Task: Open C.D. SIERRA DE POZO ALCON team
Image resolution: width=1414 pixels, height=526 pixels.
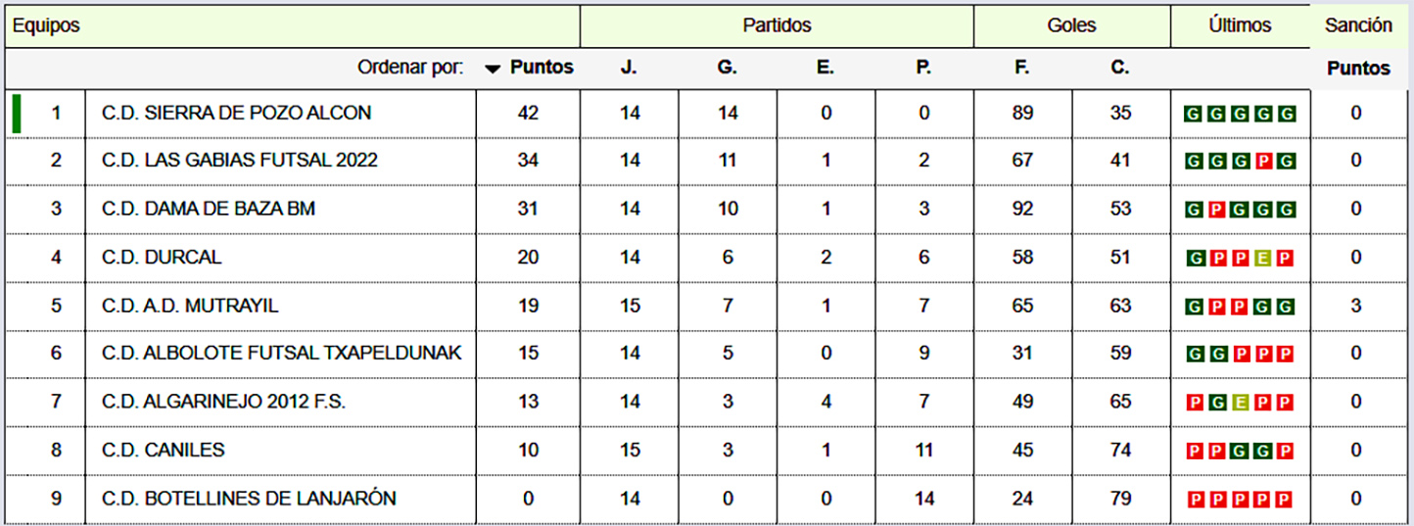Action: pos(236,113)
